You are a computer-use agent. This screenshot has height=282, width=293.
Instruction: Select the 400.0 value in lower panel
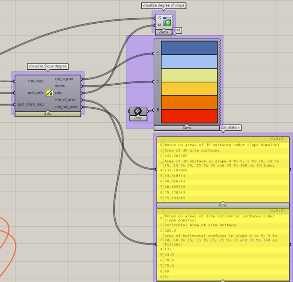[x=170, y=231]
